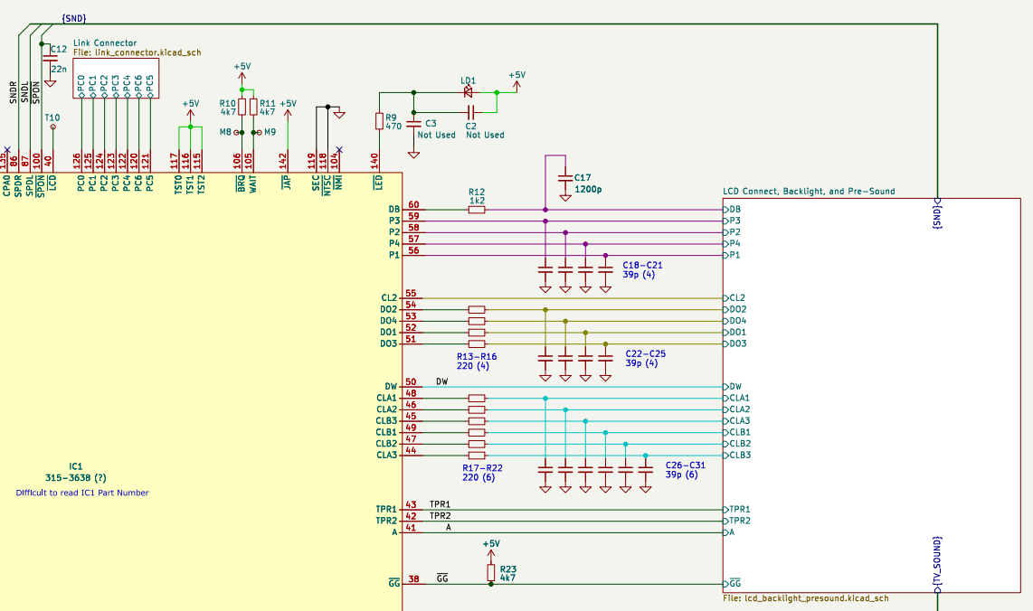Select the Link Connector sheet title
1033x611 pixels.
point(105,42)
